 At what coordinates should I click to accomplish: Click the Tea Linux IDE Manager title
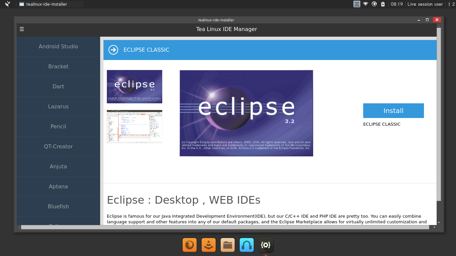coord(227,29)
